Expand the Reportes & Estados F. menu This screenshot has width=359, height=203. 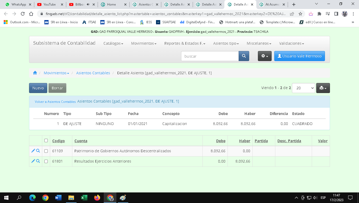pos(185,43)
